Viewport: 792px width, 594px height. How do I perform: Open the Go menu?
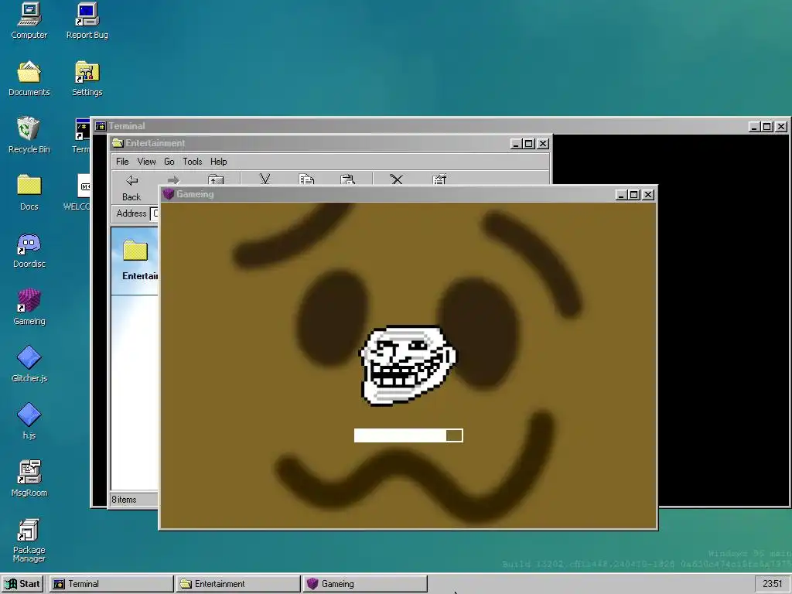tap(169, 162)
